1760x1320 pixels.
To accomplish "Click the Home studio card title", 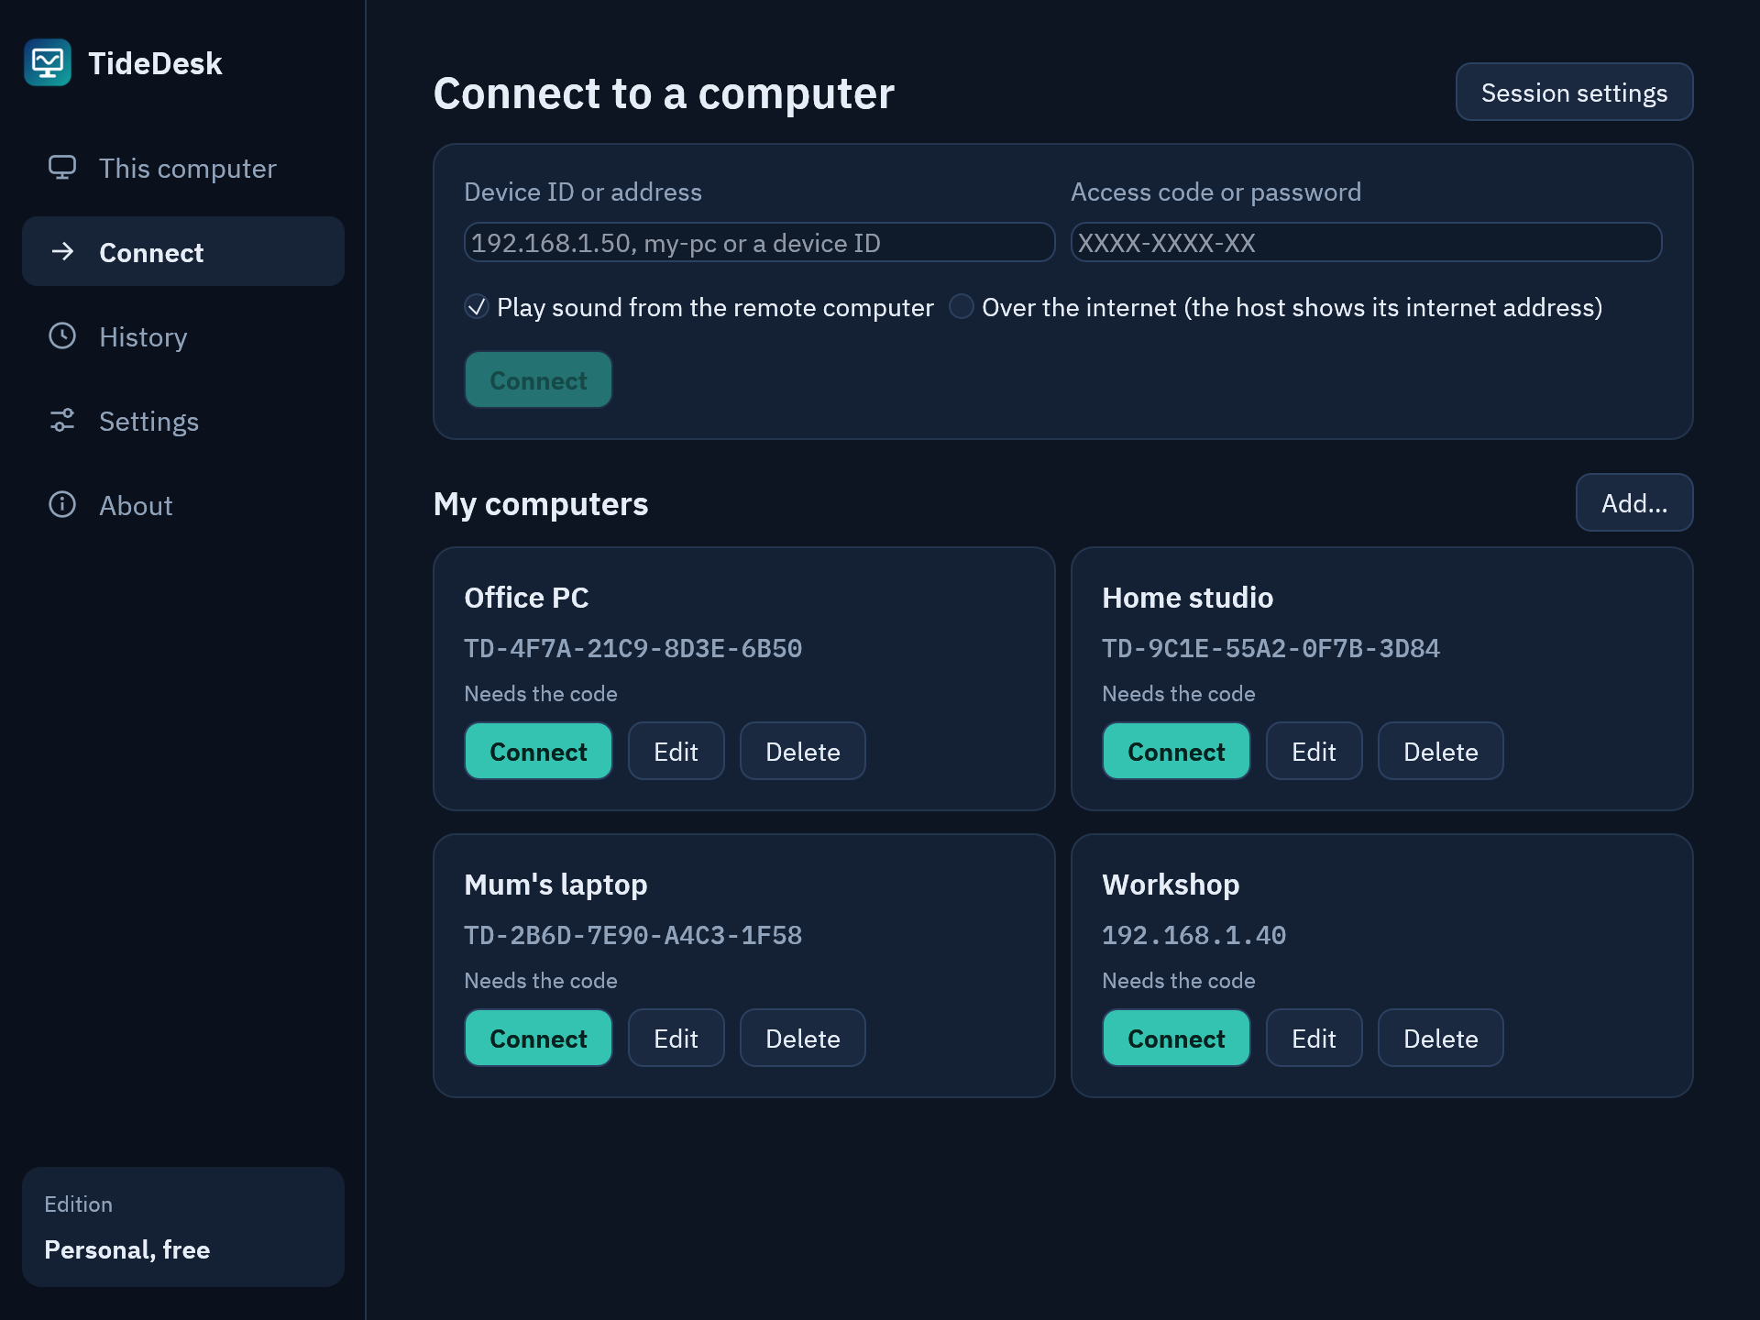I will [1188, 598].
